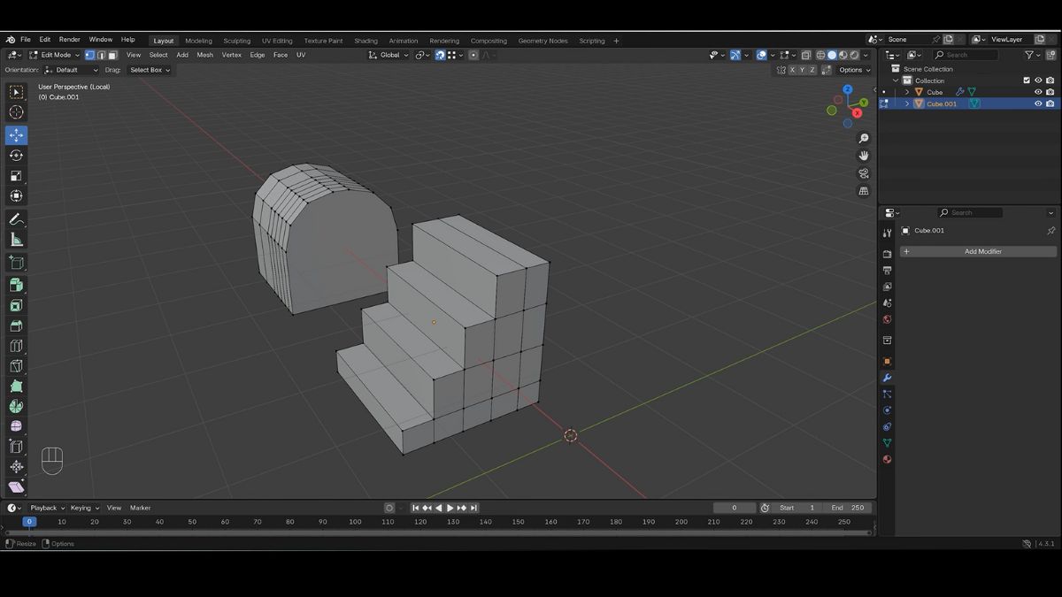Hide Cube in the outliner viewport
Screen dimensions: 1062x597
click(x=1038, y=92)
